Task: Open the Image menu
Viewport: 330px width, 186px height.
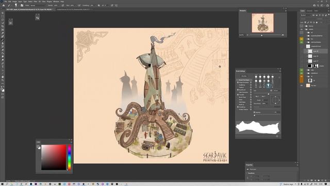Action: 14,2
